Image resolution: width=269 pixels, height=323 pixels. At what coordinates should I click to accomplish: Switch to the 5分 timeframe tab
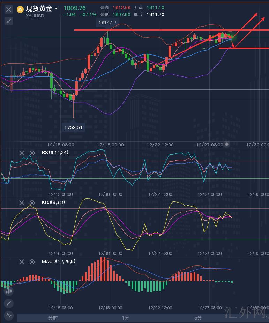tap(198, 318)
